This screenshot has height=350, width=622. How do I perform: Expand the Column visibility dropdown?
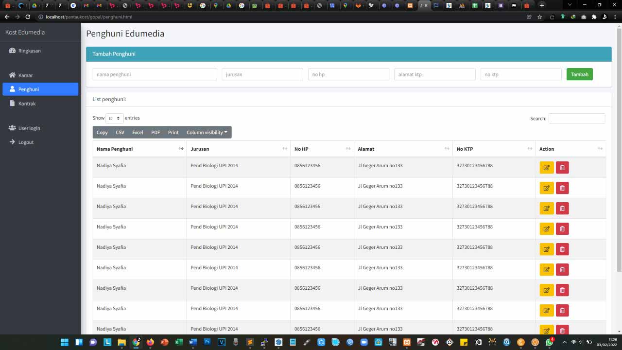pos(207,132)
